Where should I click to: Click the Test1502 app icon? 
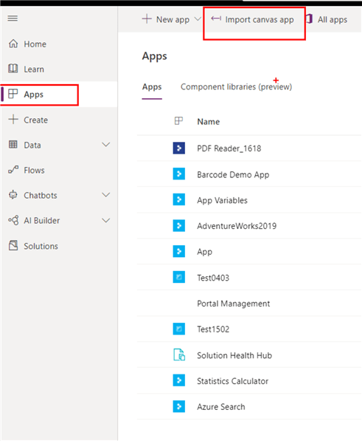click(178, 329)
